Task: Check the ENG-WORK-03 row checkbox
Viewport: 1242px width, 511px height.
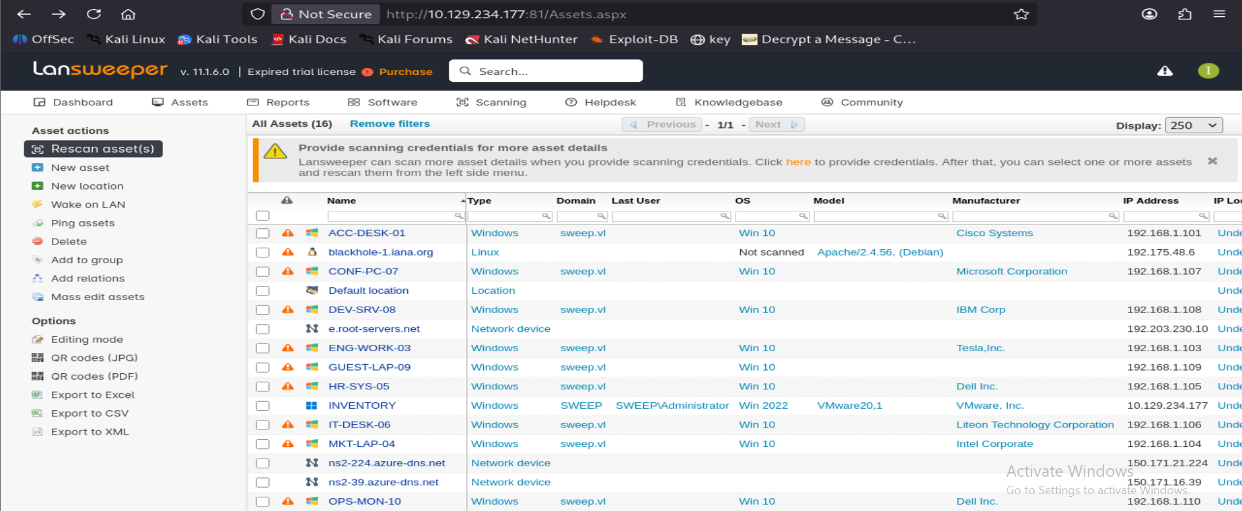Action: [x=262, y=348]
